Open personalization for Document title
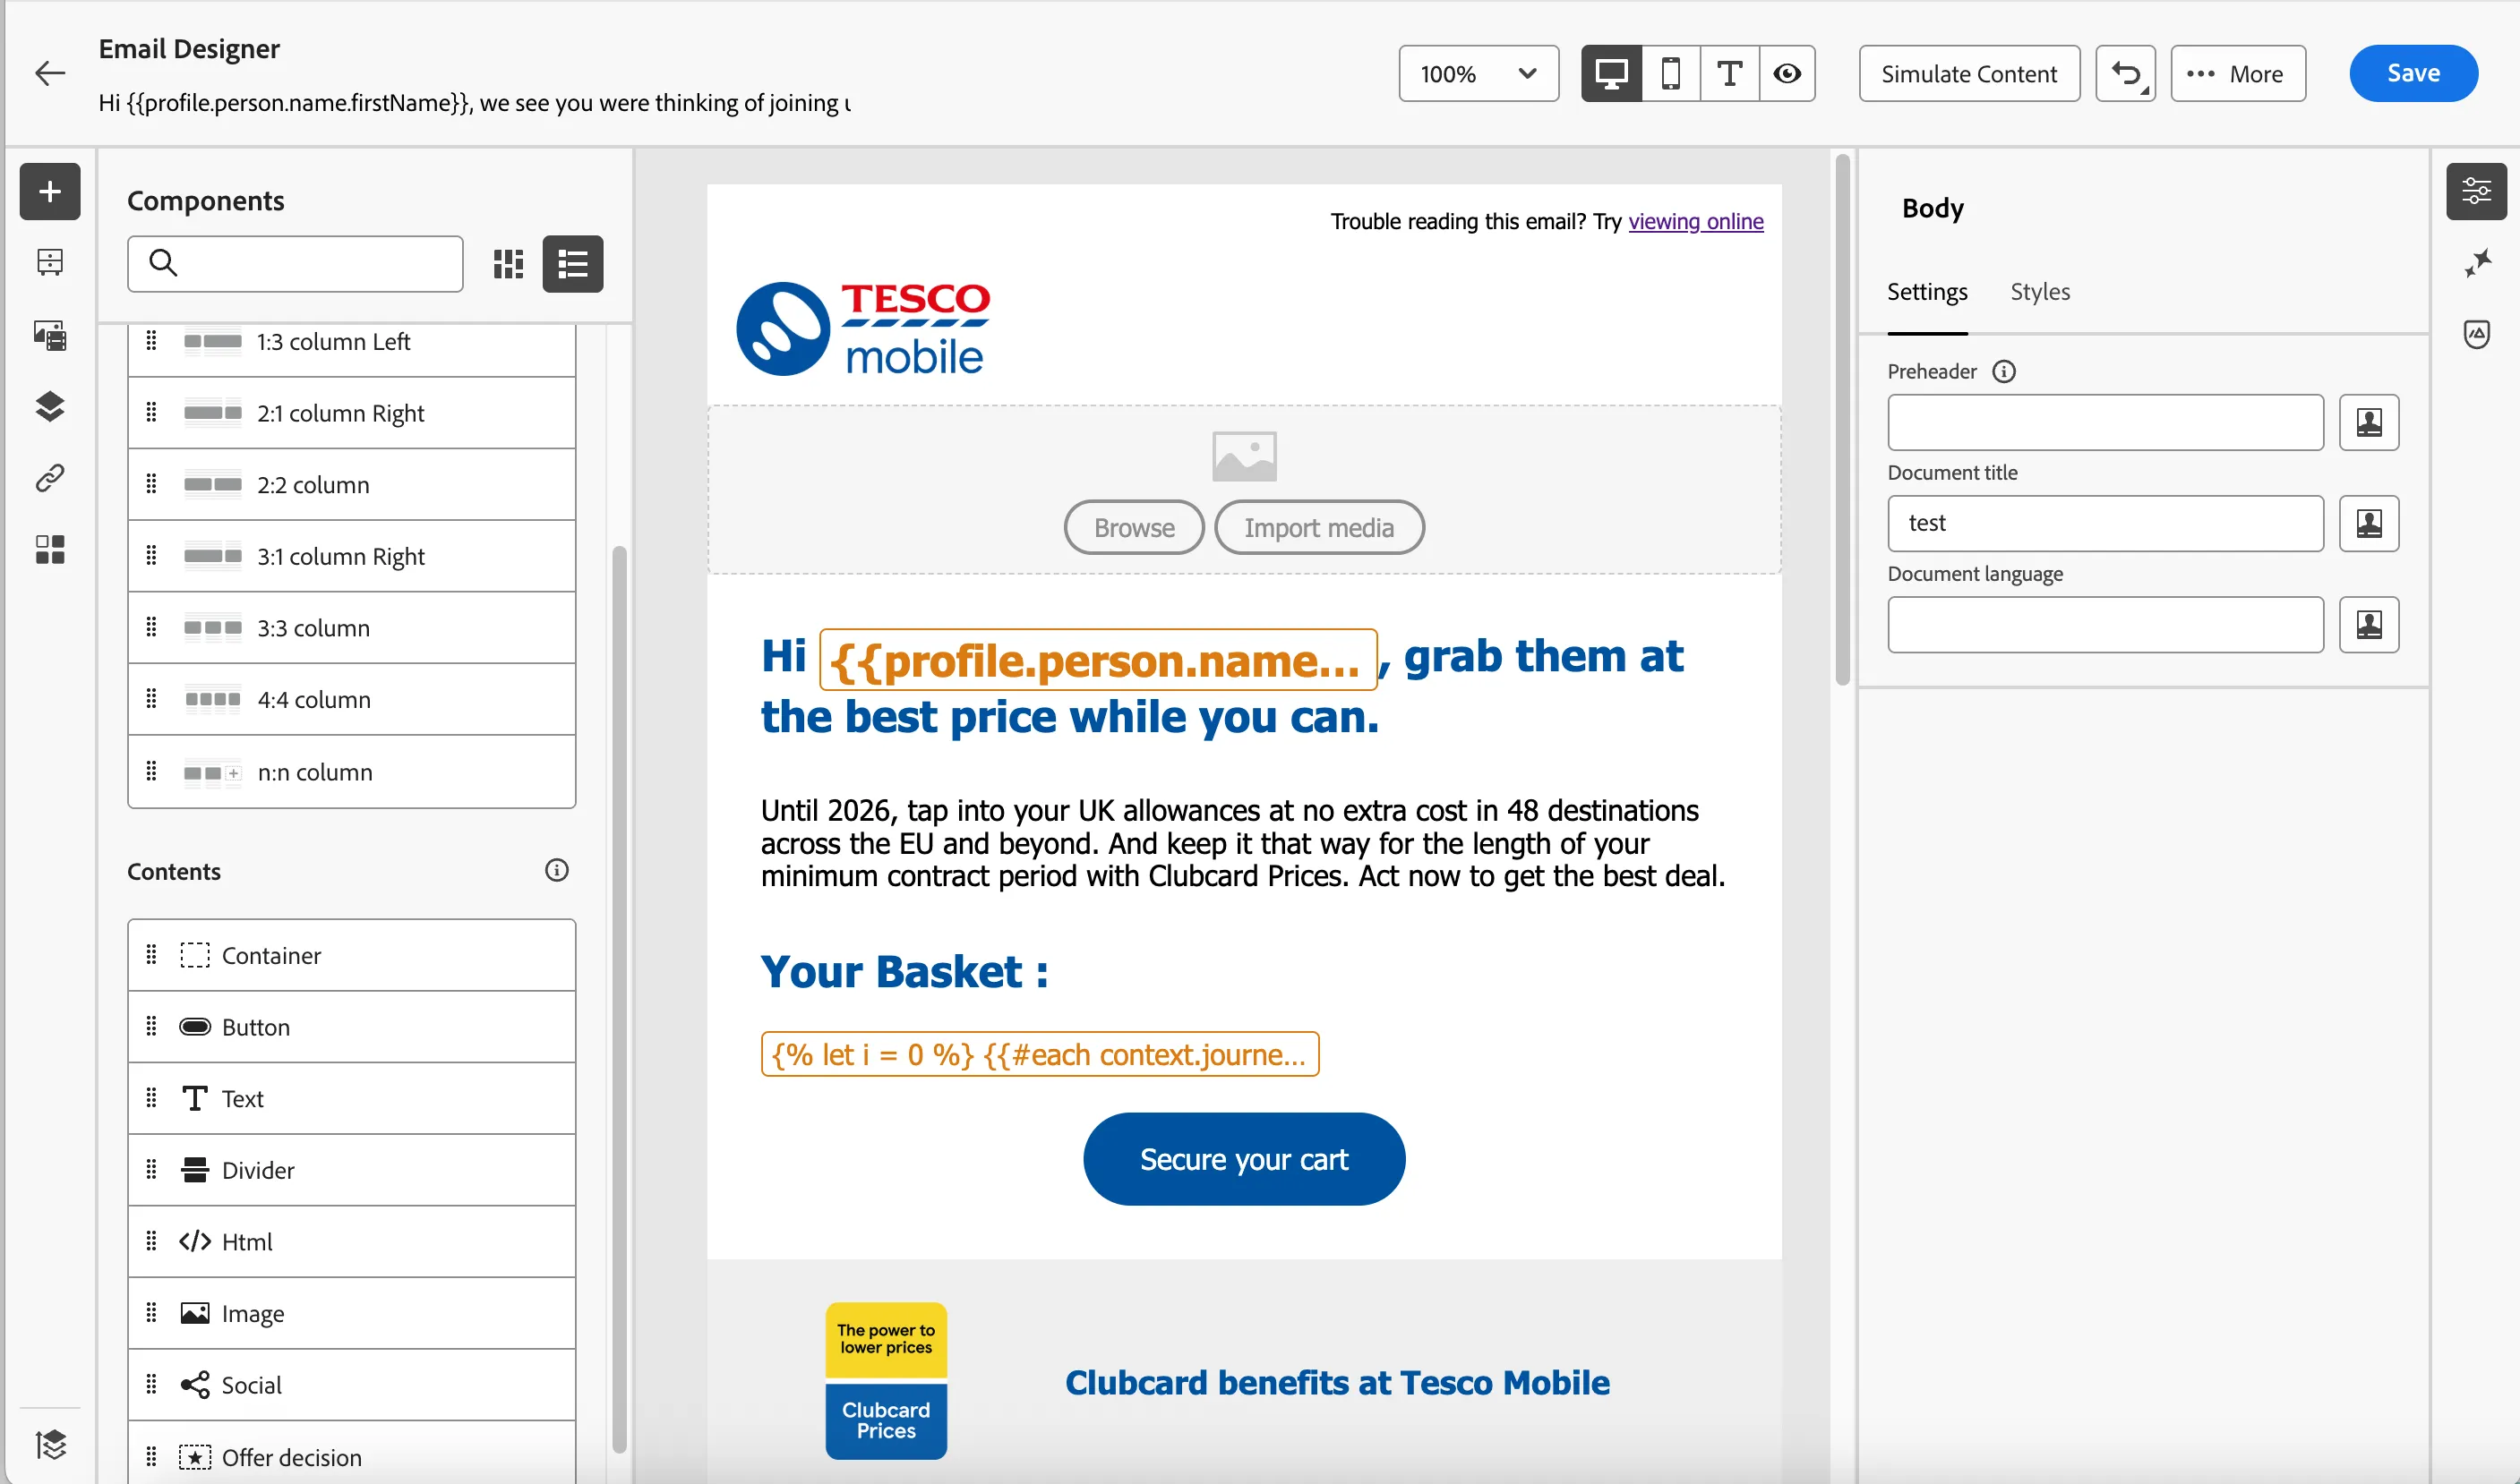The height and width of the screenshot is (1484, 2520). (x=2368, y=523)
